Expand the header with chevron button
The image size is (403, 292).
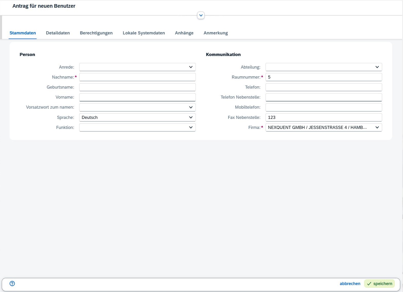pyautogui.click(x=201, y=15)
